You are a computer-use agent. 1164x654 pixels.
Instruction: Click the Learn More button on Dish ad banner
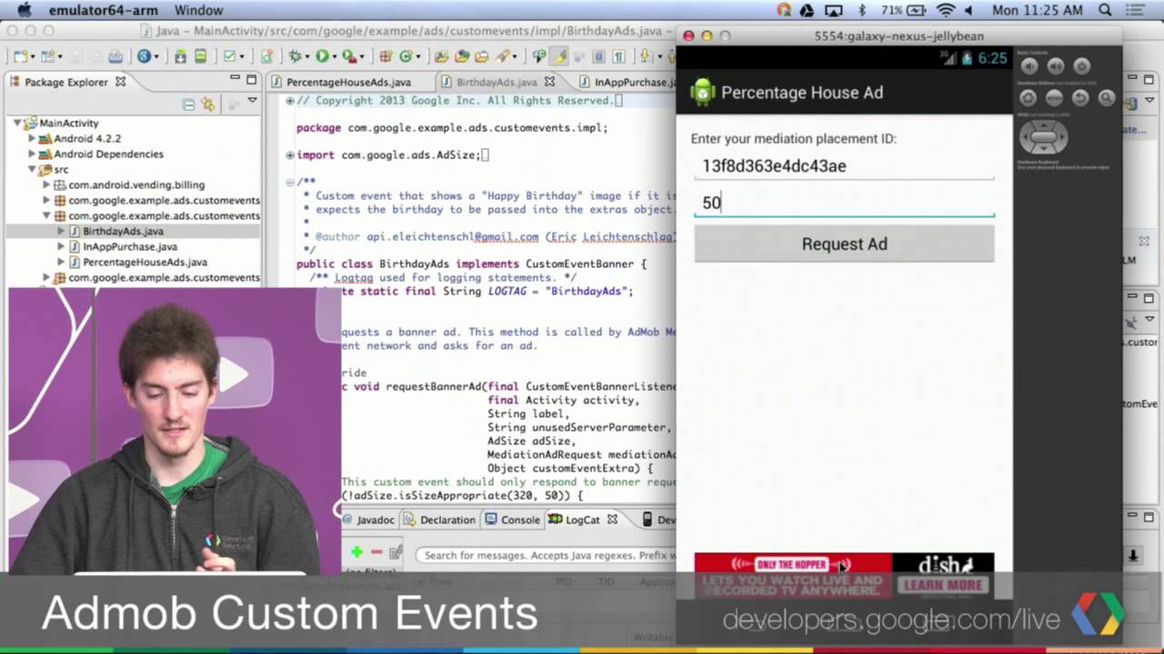[x=943, y=585]
